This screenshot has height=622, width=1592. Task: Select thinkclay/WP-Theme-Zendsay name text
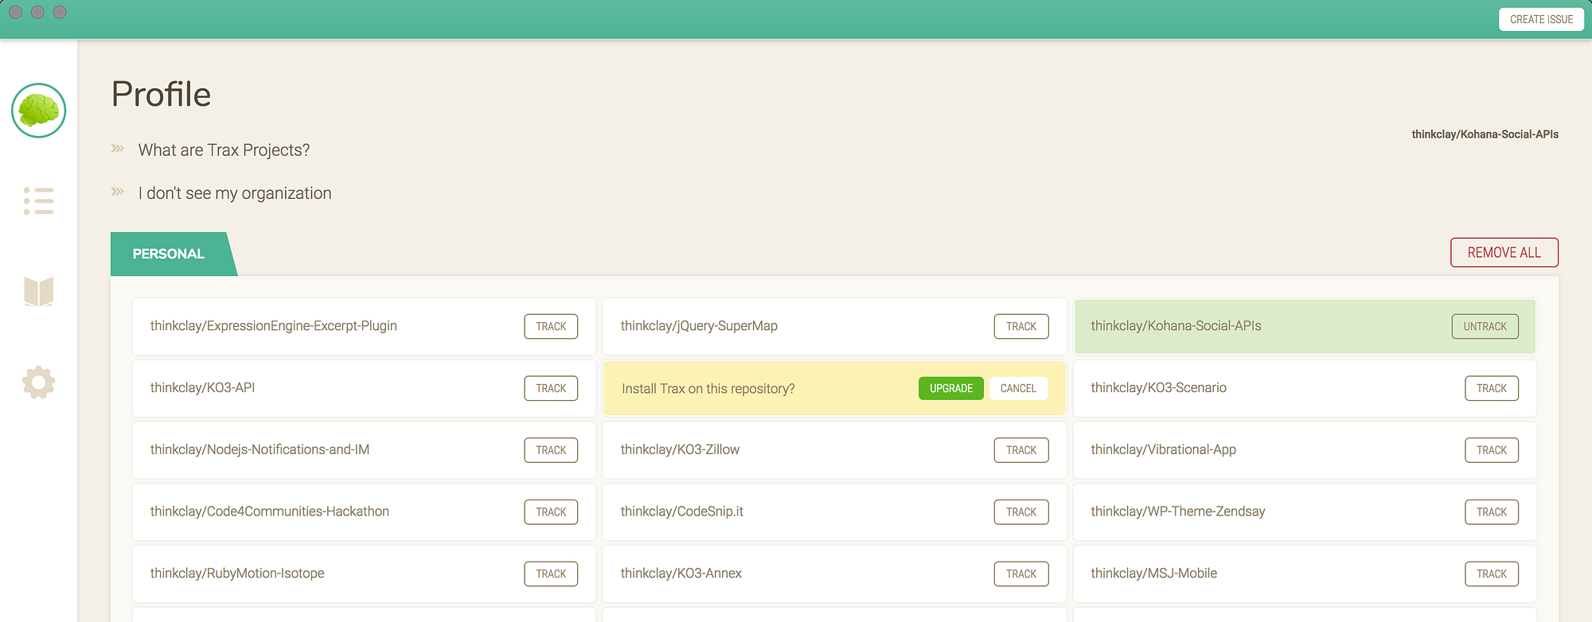(x=1177, y=512)
